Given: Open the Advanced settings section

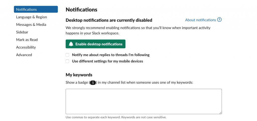Looking at the screenshot, I should pyautogui.click(x=24, y=55).
